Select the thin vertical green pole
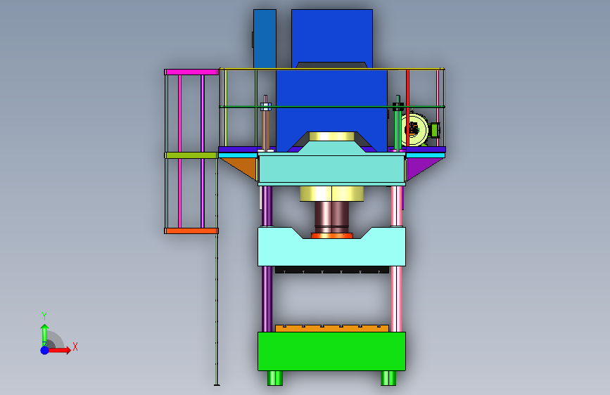610x395 pixels. 217,272
